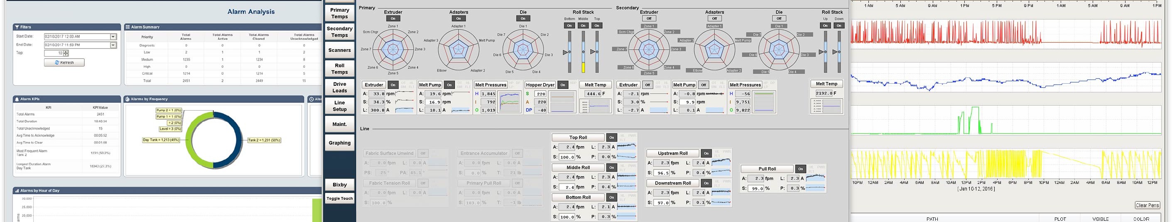The width and height of the screenshot is (1172, 222).
Task: Click the Secondary Melt Pressures trend thumbnail
Action: click(764, 102)
